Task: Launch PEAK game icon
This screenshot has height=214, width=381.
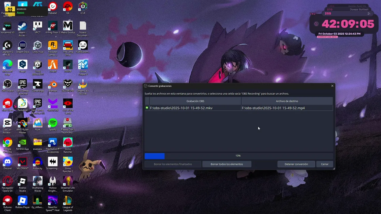Action: [38, 125]
